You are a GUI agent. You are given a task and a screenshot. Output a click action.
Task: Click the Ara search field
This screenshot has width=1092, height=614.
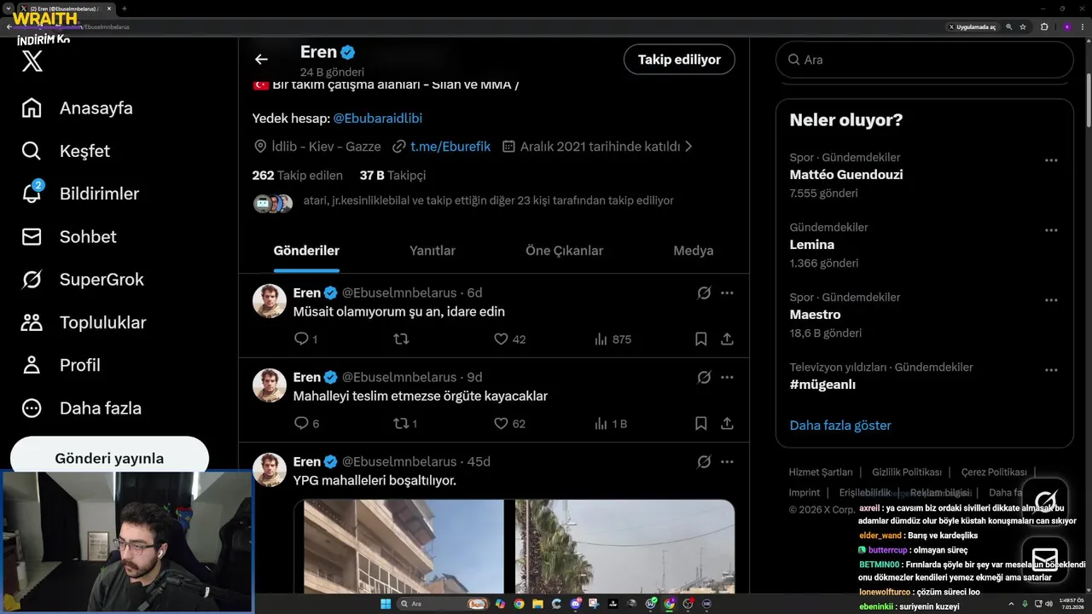coord(924,60)
